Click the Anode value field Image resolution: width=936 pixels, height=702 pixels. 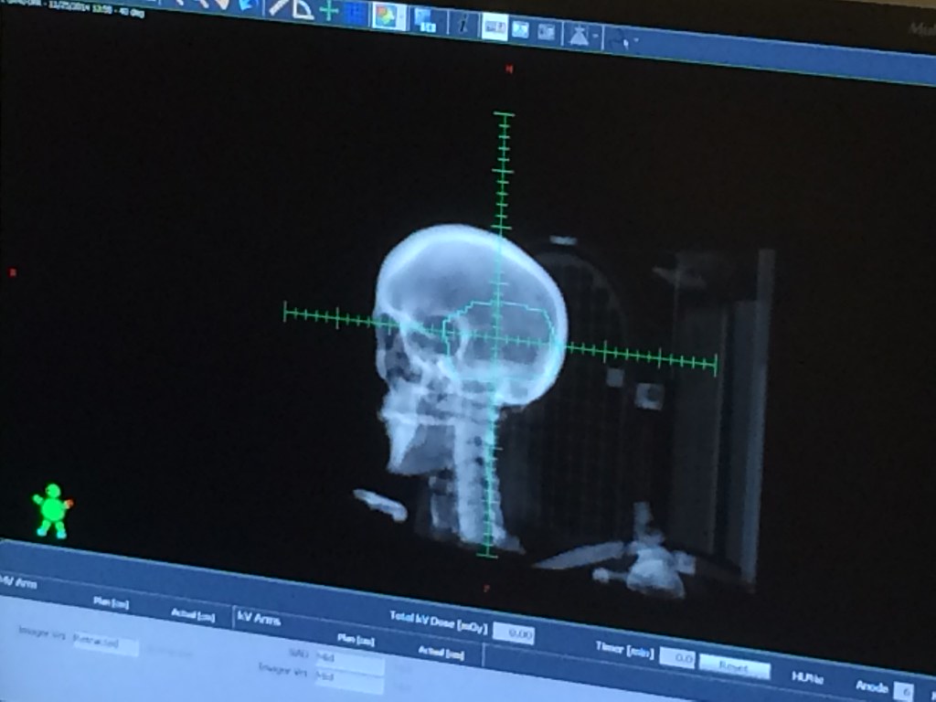902,692
